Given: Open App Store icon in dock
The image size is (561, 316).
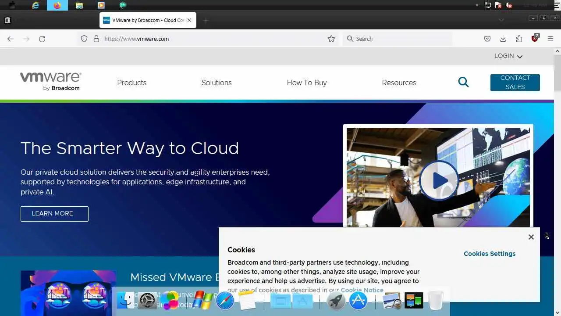Looking at the screenshot, I should point(359,301).
